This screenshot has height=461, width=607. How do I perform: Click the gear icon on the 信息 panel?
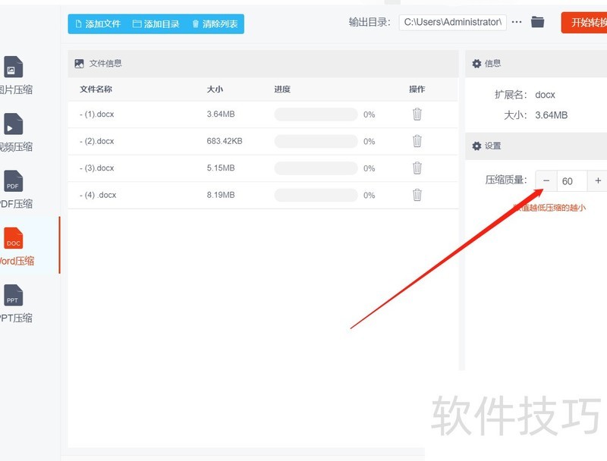[x=477, y=64]
